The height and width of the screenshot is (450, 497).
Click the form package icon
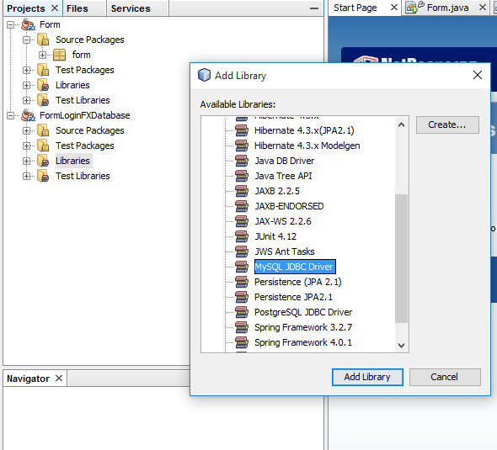[59, 55]
